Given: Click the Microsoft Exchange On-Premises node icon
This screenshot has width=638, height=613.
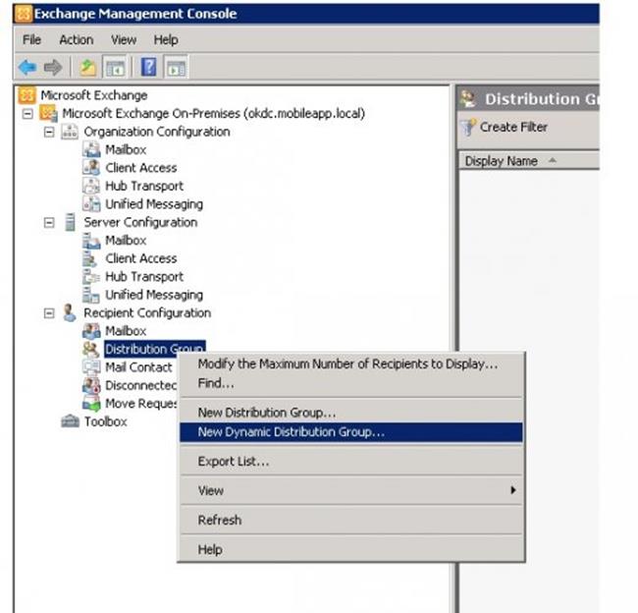Looking at the screenshot, I should [x=48, y=113].
